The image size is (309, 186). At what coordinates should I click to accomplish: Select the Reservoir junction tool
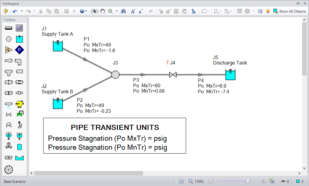tap(19, 39)
